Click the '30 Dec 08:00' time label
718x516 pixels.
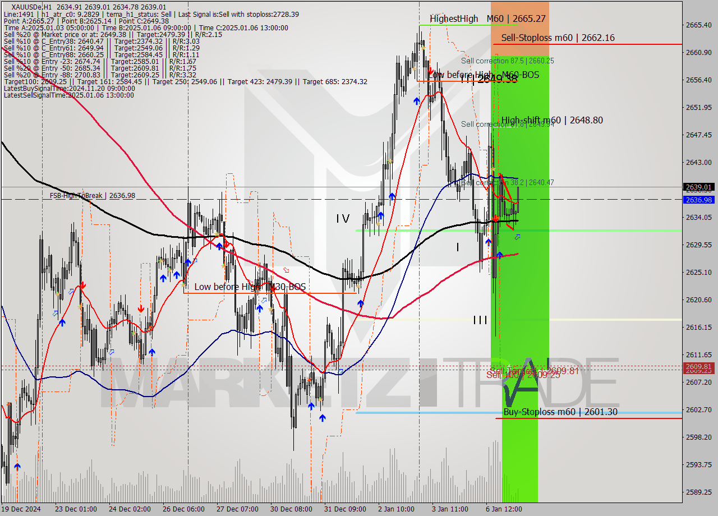click(x=292, y=509)
